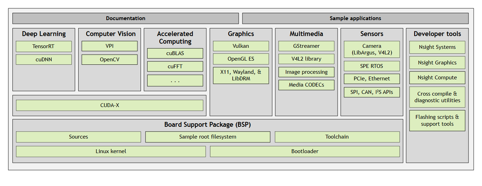This screenshot has height=186, width=482.
Task: Select the Sensors heading
Action: pyautogui.click(x=372, y=34)
